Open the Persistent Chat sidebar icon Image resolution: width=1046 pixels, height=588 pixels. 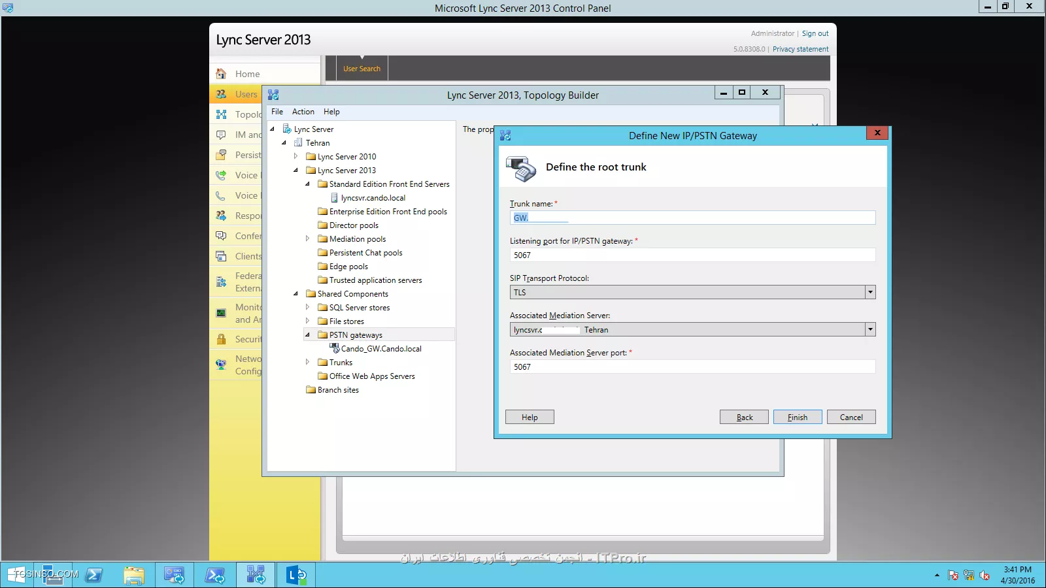[x=221, y=155]
